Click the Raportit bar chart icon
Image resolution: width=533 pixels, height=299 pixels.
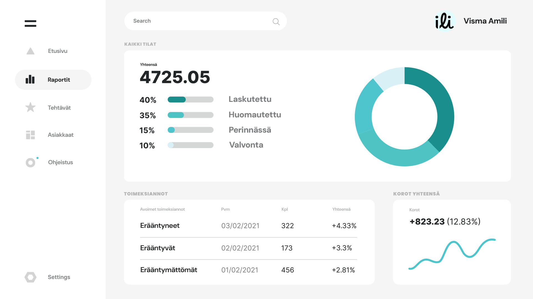[30, 79]
